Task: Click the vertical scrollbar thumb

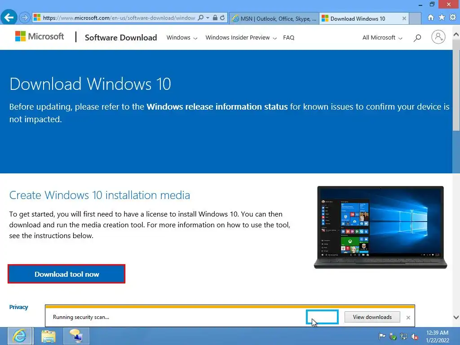Action: tap(456, 85)
